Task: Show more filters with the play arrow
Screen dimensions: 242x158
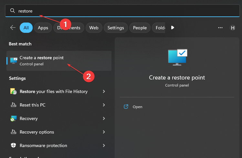Action: [x=173, y=27]
